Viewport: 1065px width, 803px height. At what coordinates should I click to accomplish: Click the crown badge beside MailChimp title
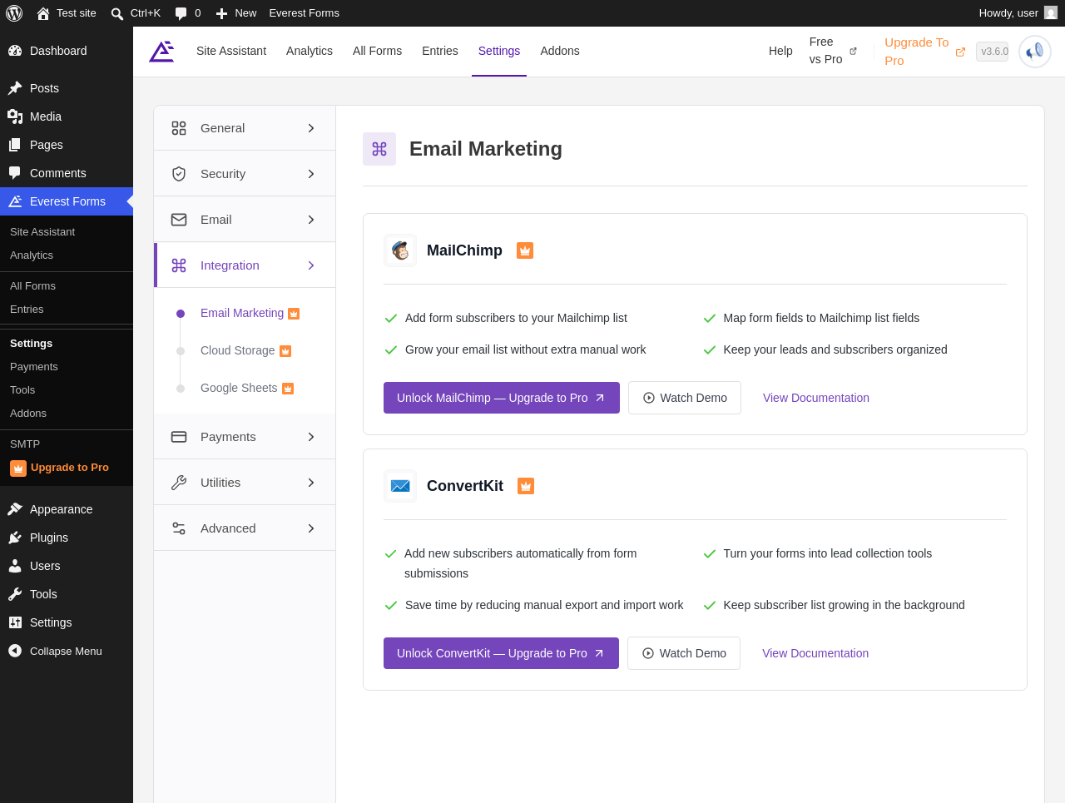525,250
